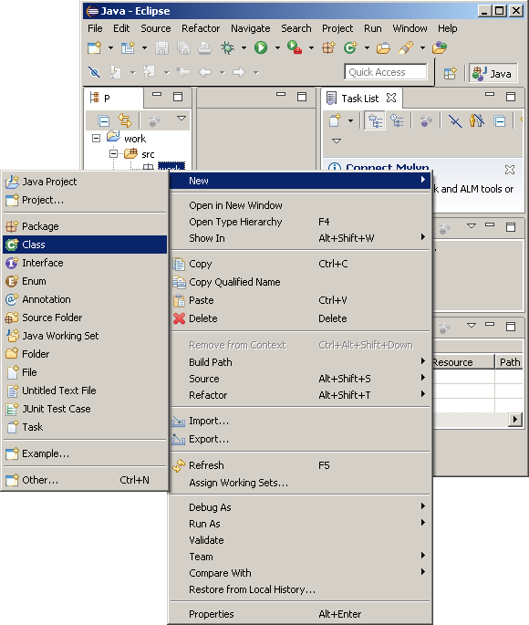
Task: Click the purple Interface icon
Action: coord(12,263)
